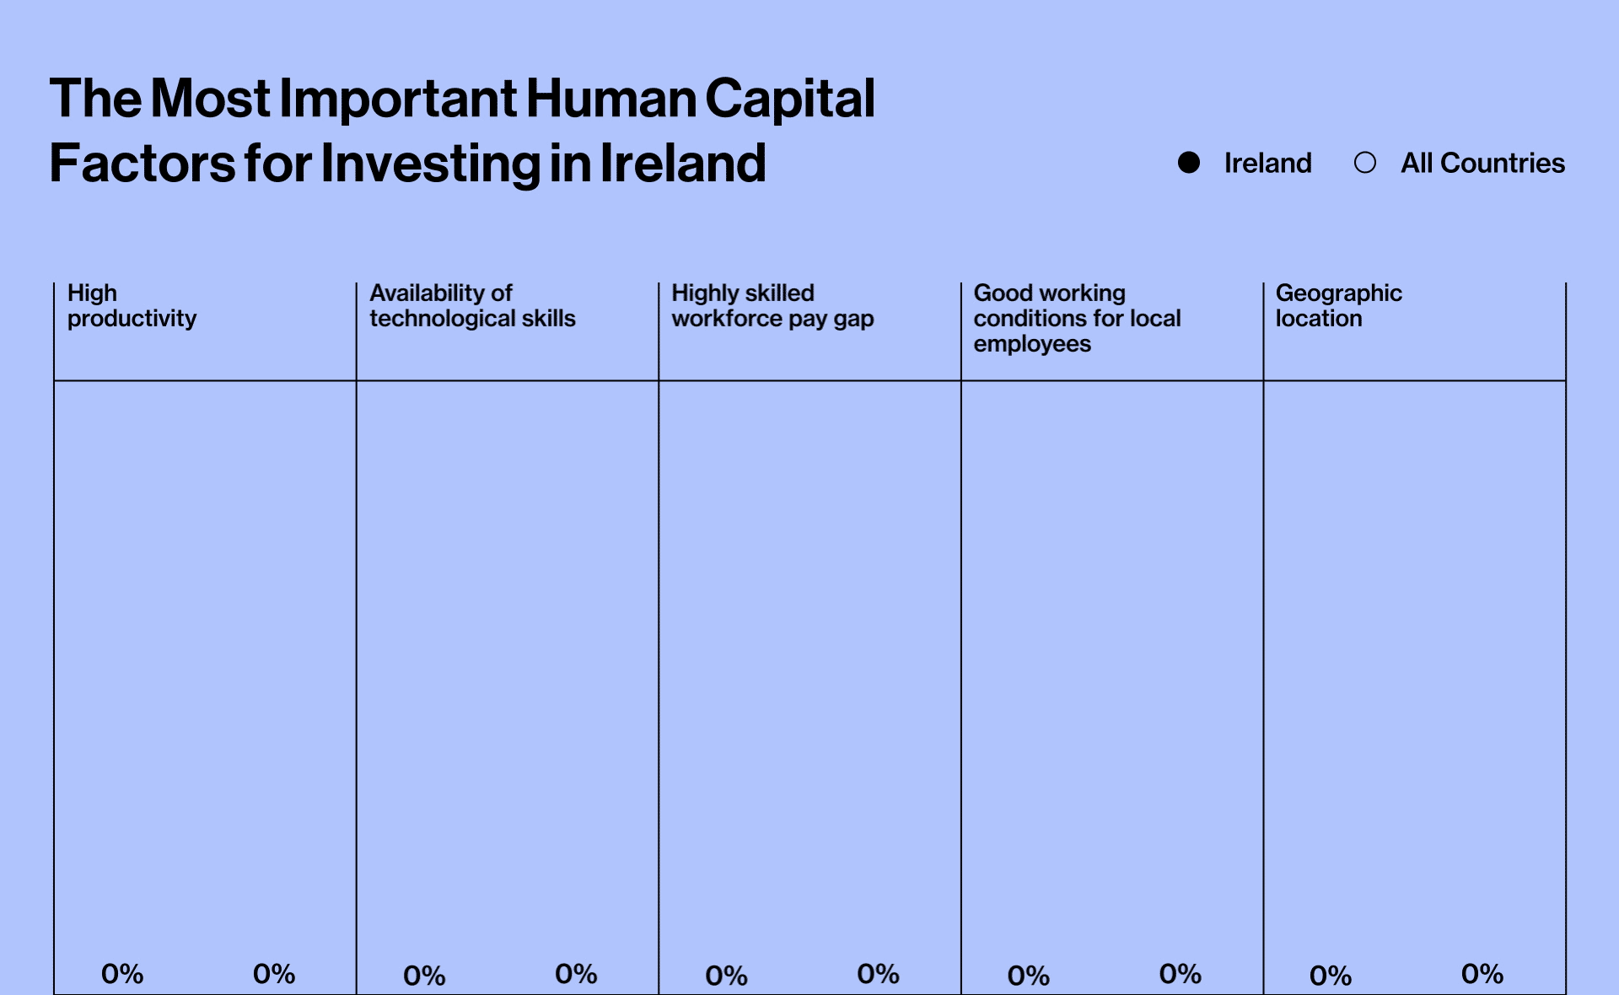The height and width of the screenshot is (995, 1619).
Task: Click right 0% value under High productivity
Action: pyautogui.click(x=274, y=975)
